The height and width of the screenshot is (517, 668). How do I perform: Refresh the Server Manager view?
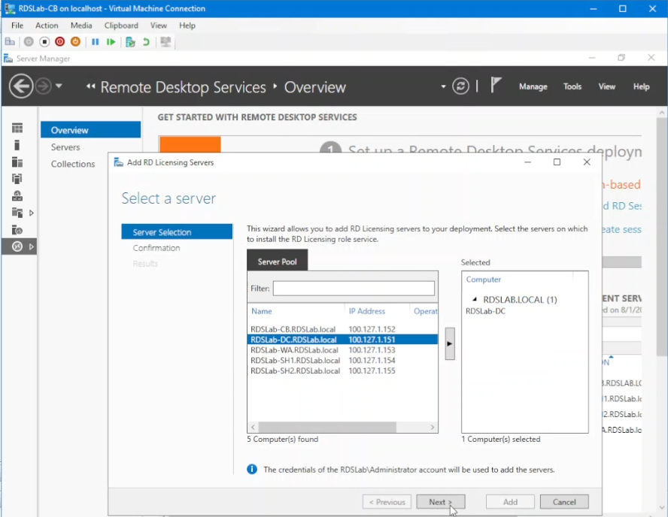click(460, 86)
